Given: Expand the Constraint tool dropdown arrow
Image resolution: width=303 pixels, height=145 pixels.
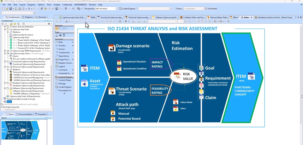Looking at the screenshot, I should [73, 70].
